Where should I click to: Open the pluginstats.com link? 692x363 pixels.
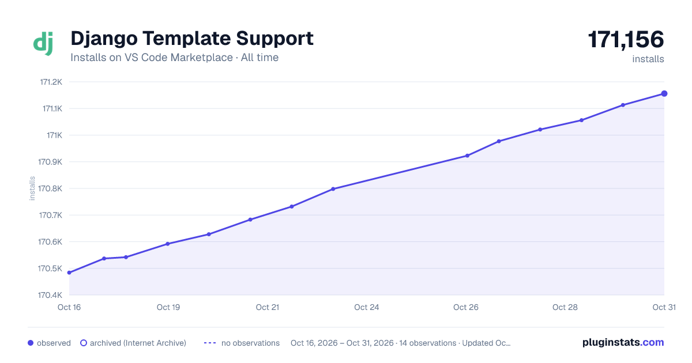tap(623, 342)
